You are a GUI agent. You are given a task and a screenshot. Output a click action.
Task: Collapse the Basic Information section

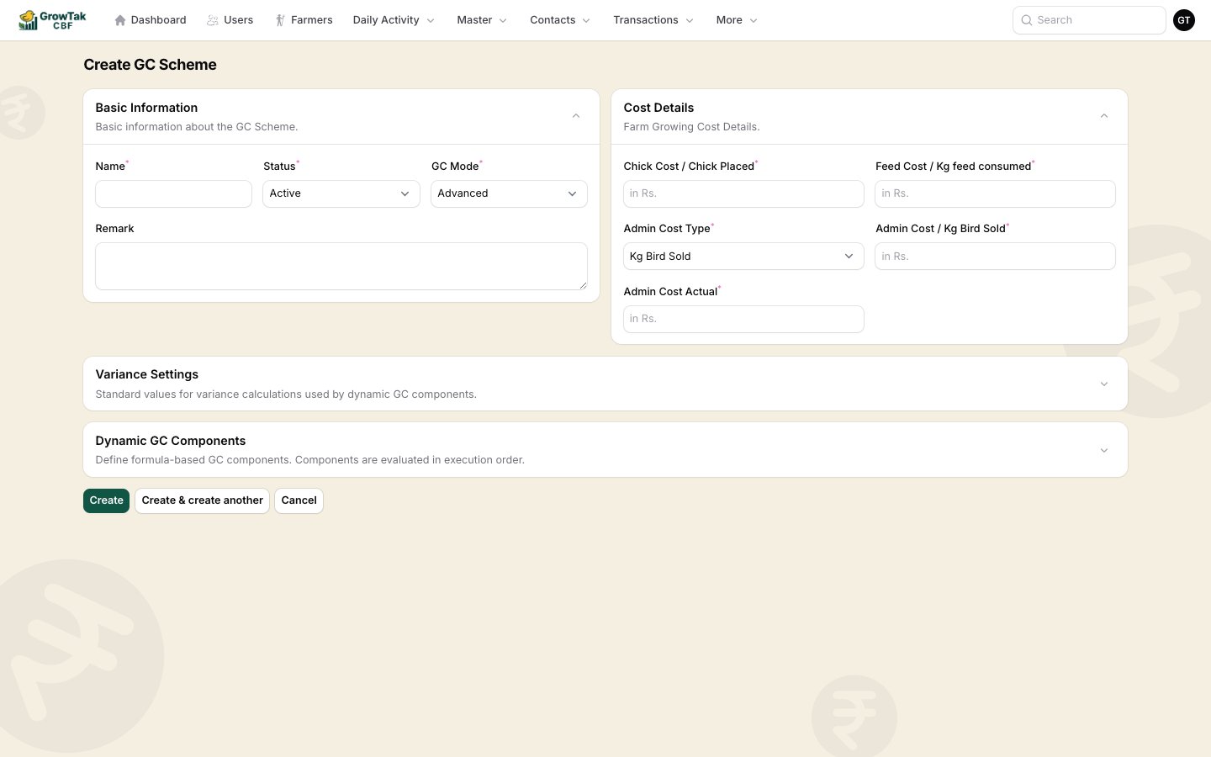coord(576,116)
